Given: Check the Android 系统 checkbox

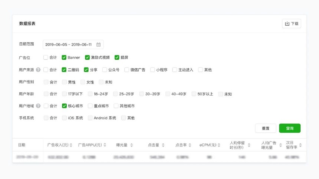Looking at the screenshot, I should (90, 118).
